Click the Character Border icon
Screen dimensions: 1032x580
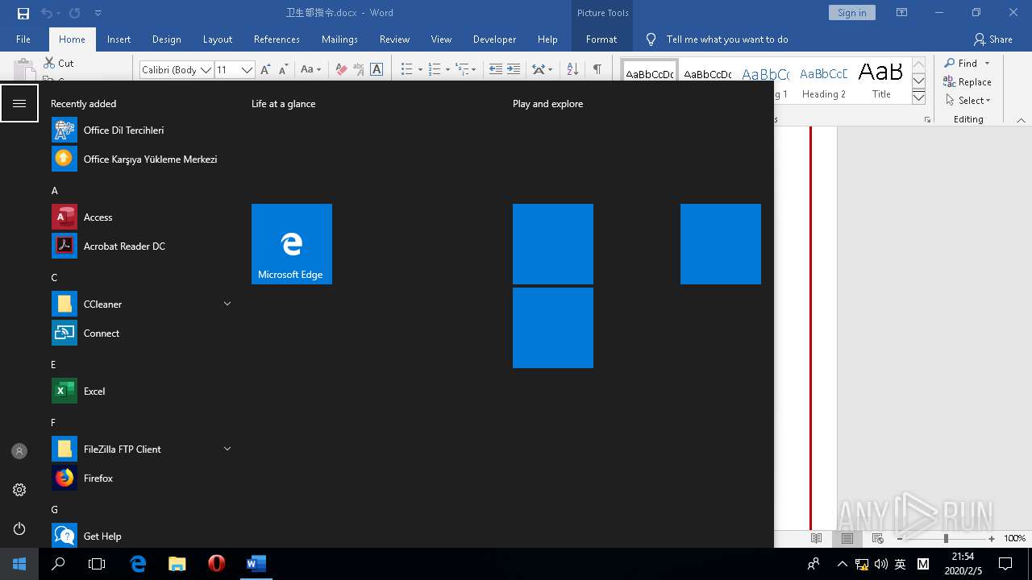tap(377, 69)
